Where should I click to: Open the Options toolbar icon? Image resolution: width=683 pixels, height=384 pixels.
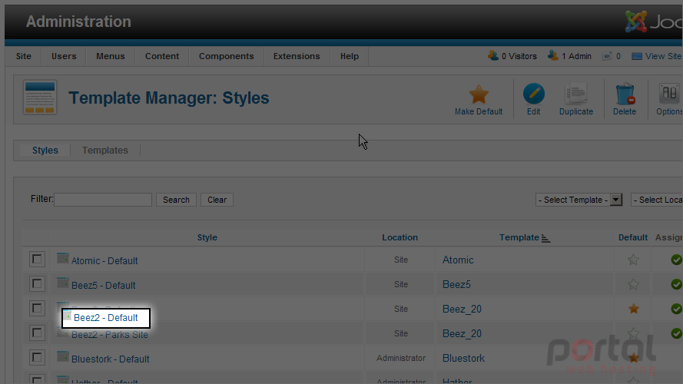click(x=669, y=94)
